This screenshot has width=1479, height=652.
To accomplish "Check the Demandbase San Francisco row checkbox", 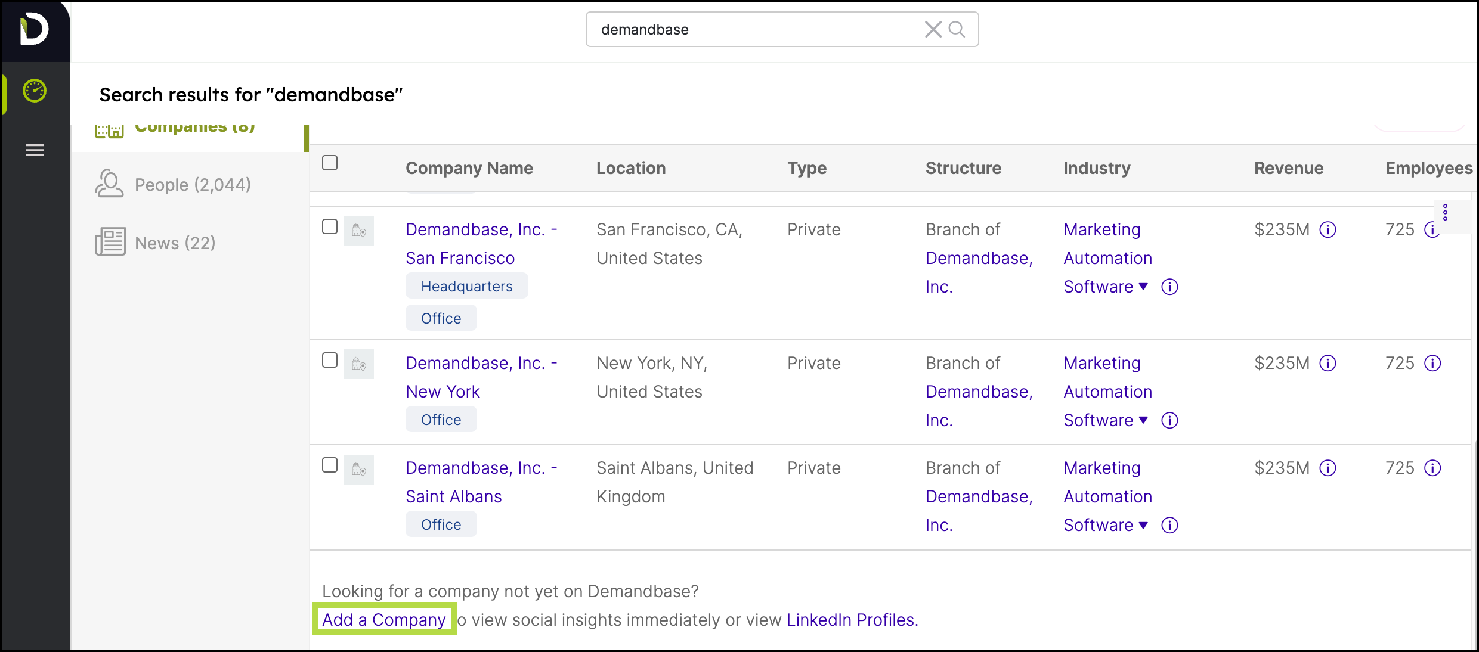I will [330, 226].
